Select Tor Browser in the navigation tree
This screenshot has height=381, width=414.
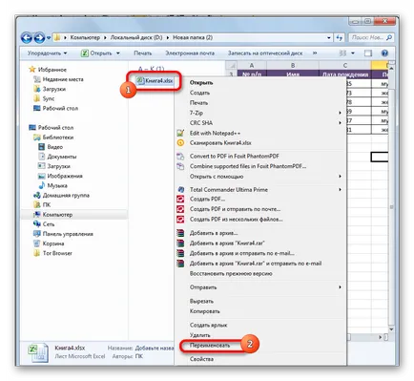pos(57,253)
